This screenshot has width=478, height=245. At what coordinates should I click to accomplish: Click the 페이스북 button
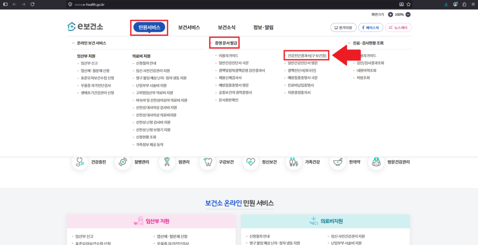click(x=371, y=28)
